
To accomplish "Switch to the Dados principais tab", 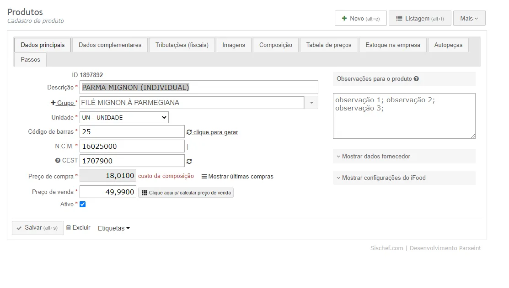I will pos(43,45).
